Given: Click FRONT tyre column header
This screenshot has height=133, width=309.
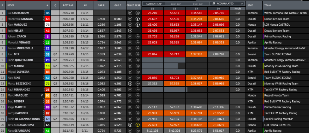Looking at the screenshot, I should tap(130, 5).
